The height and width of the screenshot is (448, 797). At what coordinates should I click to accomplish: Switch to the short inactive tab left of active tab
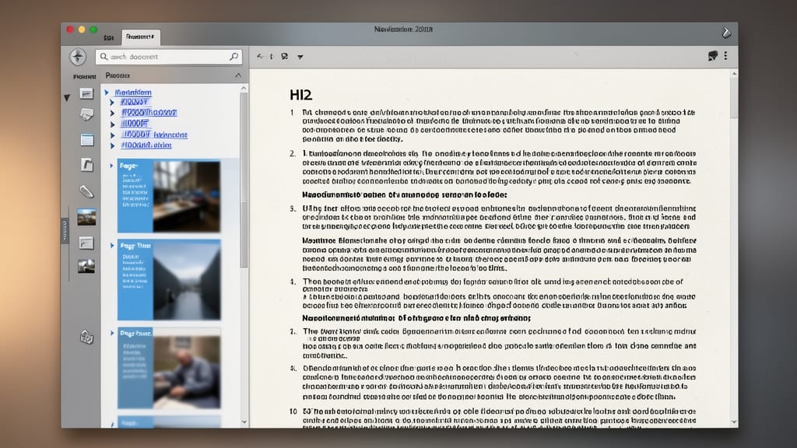[109, 37]
